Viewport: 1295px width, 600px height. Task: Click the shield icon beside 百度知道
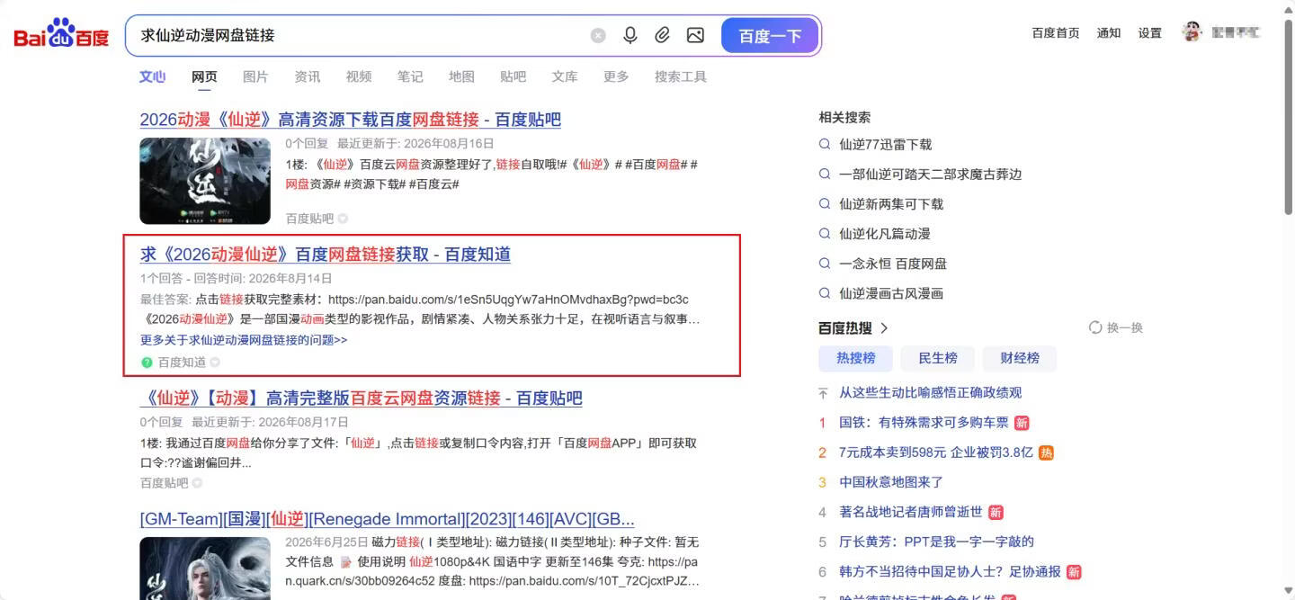[x=215, y=363]
